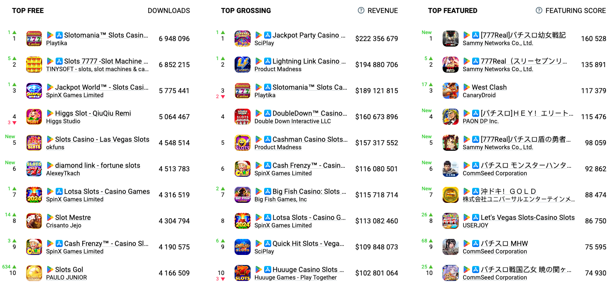The height and width of the screenshot is (288, 616).
Task: Click the App Store icon beside DoubleDown Casino
Action: [268, 113]
